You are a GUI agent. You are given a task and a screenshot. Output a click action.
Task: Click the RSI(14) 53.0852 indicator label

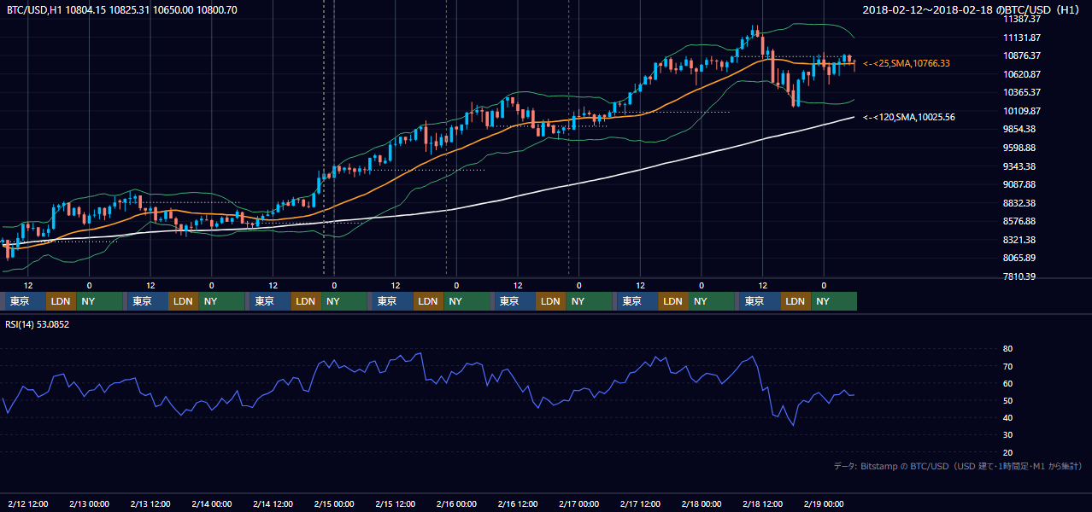[38, 324]
